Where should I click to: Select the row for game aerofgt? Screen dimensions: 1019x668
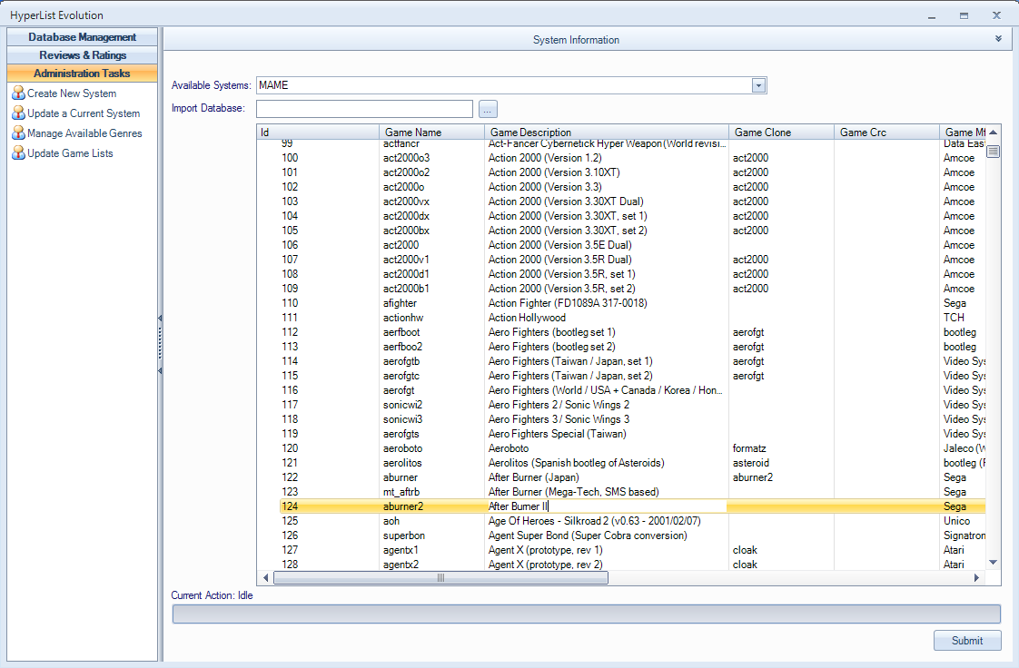(403, 390)
